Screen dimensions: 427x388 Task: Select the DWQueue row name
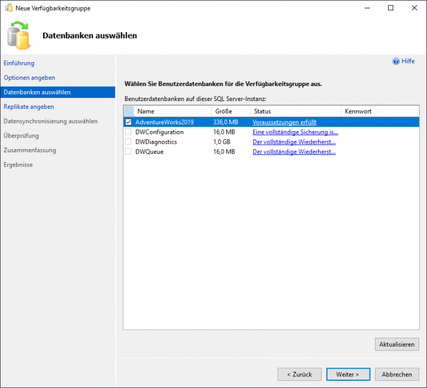(x=149, y=152)
